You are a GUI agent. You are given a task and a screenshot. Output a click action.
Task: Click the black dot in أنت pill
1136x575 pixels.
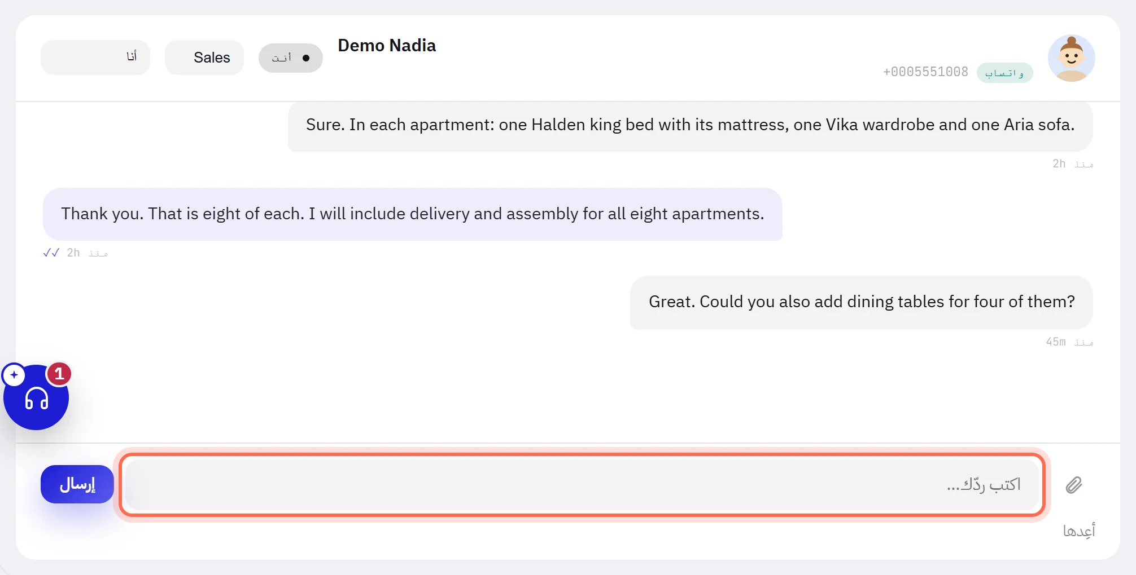pyautogui.click(x=306, y=58)
